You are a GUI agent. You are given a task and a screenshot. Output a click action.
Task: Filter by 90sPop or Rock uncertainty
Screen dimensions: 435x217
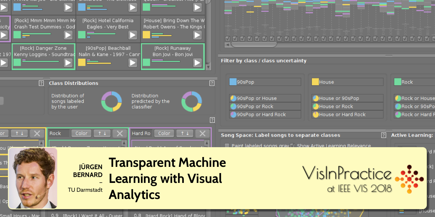click(265, 107)
